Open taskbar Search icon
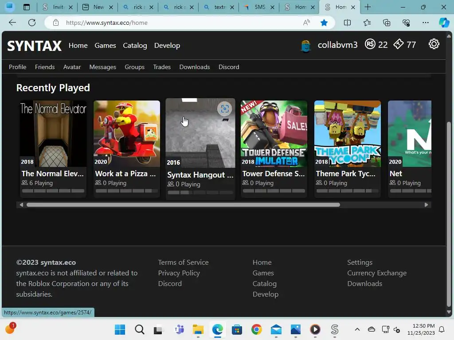This screenshot has height=340, width=454. [x=139, y=329]
